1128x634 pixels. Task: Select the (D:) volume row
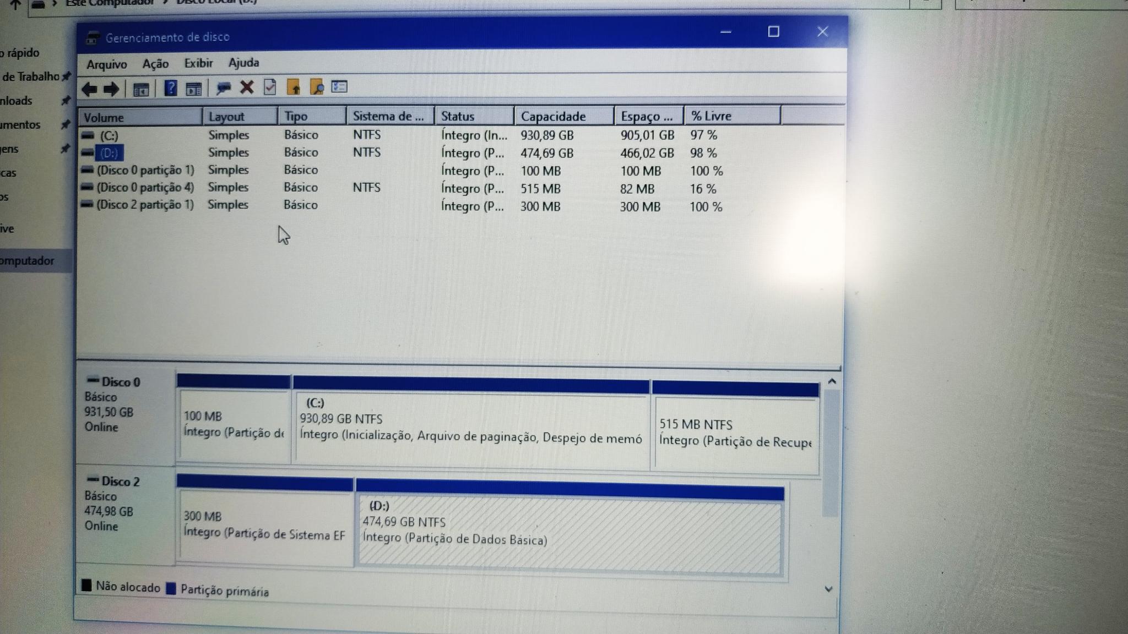click(x=402, y=152)
